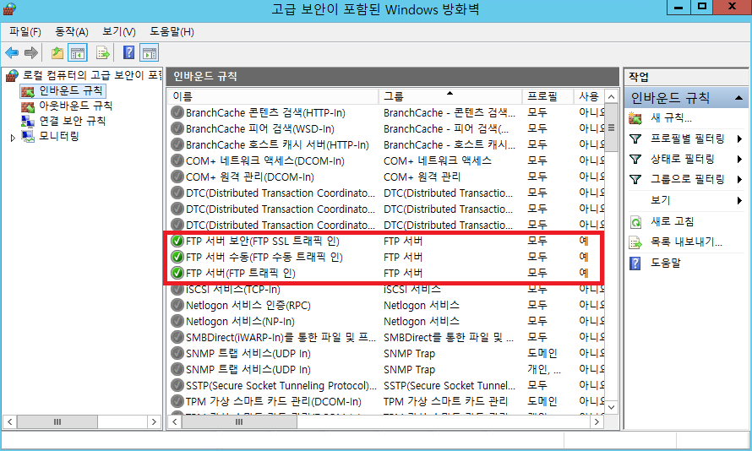The height and width of the screenshot is (451, 752).
Task: Expand 그룹으로 필터링 submenu arrow
Action: (739, 179)
